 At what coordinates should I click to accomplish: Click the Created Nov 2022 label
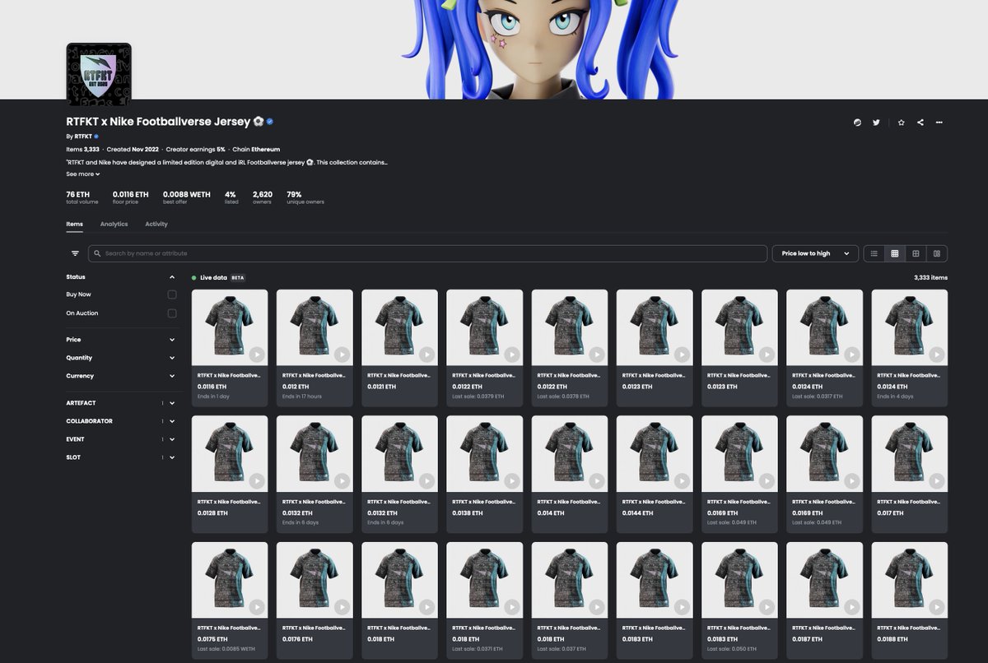coord(132,150)
